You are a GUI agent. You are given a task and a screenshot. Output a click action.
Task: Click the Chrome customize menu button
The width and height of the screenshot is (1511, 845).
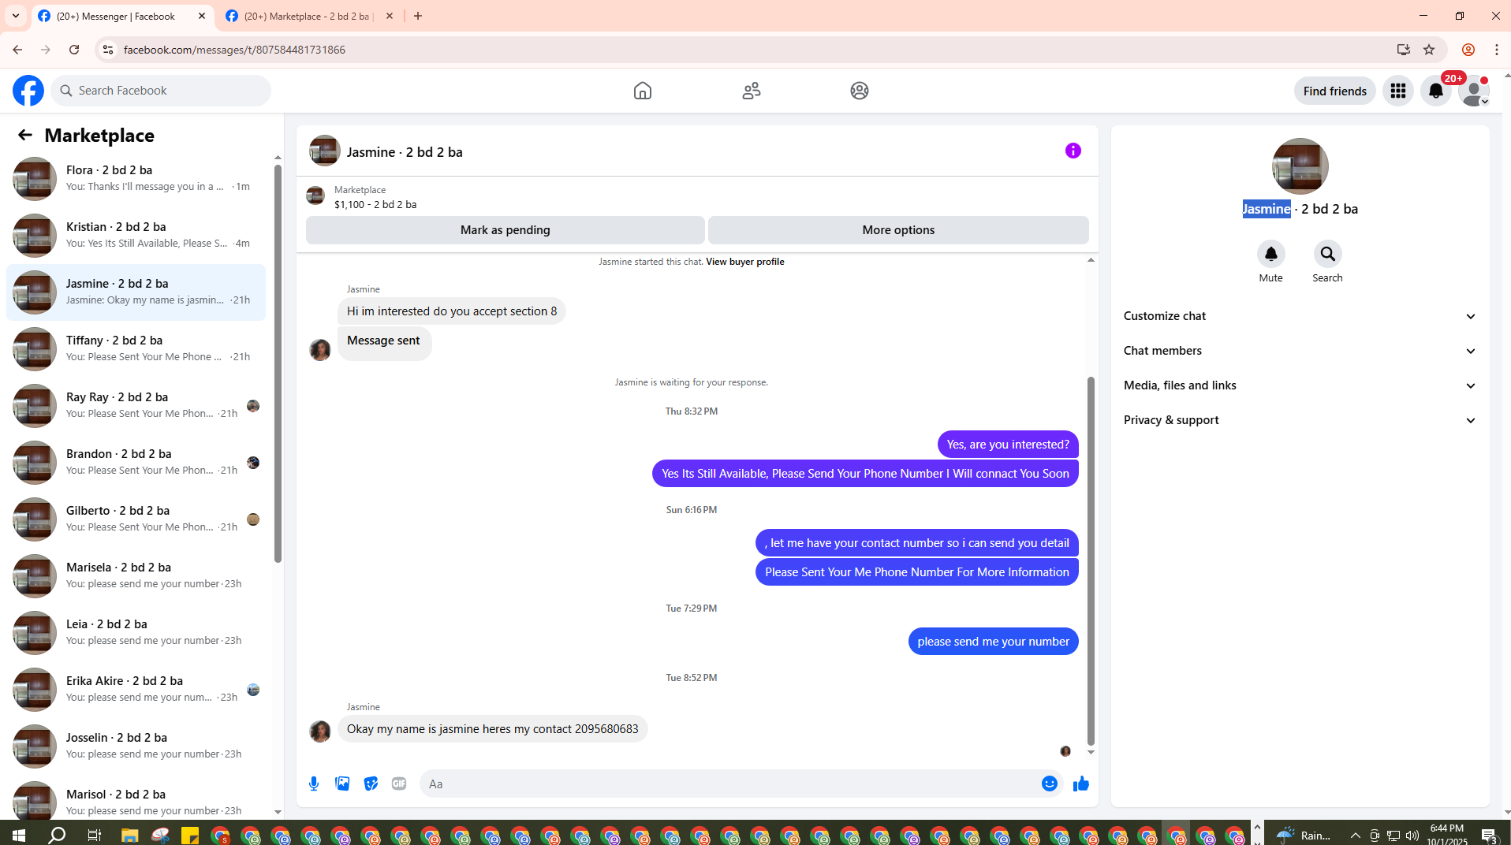pyautogui.click(x=1497, y=50)
